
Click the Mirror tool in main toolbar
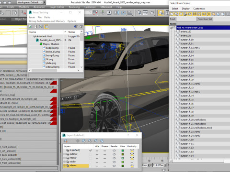[x=117, y=13]
